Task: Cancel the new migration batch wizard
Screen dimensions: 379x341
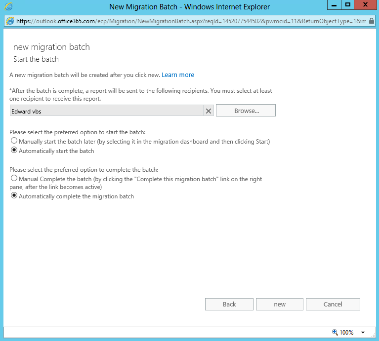Action: (333, 304)
